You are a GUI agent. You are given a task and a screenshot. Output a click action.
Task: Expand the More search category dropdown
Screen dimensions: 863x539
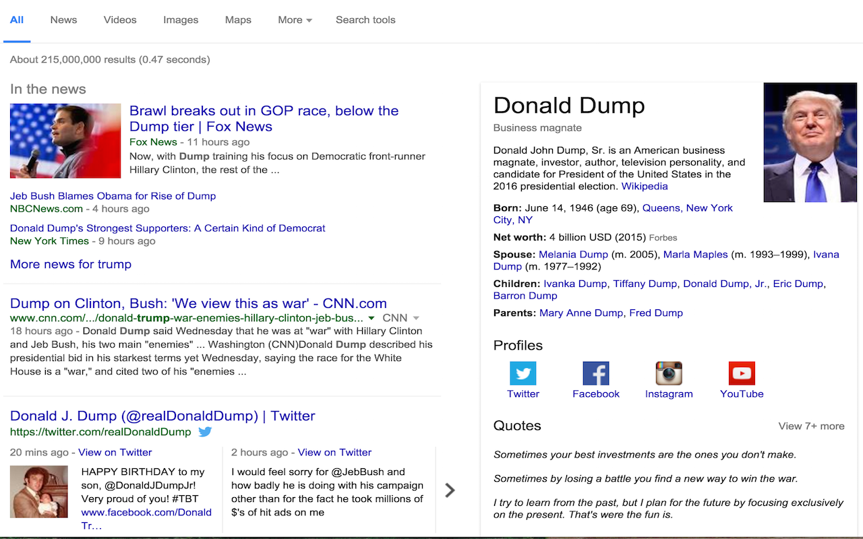(x=295, y=20)
